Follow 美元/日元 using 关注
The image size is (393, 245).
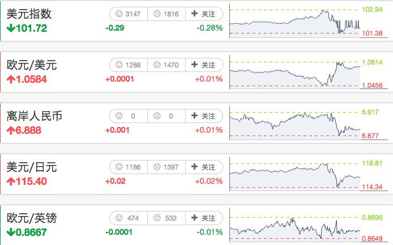(203, 167)
